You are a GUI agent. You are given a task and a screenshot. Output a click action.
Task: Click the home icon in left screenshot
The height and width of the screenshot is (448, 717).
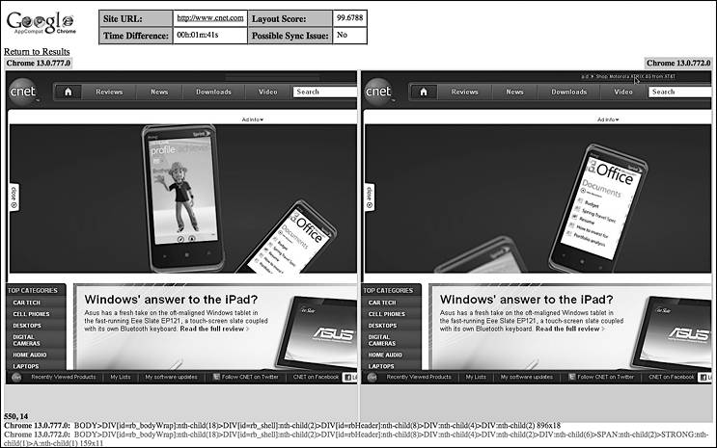pyautogui.click(x=69, y=92)
